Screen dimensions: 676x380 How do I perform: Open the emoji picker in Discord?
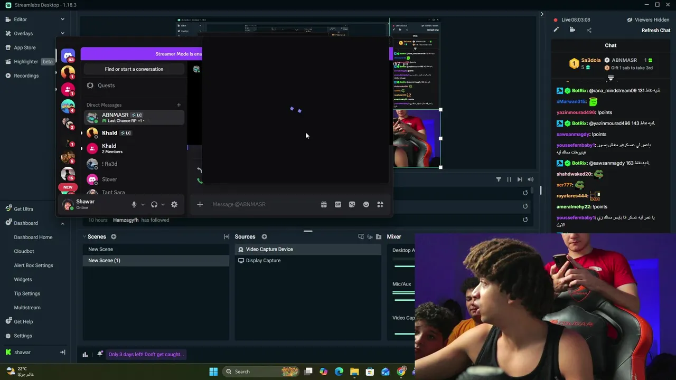point(366,204)
